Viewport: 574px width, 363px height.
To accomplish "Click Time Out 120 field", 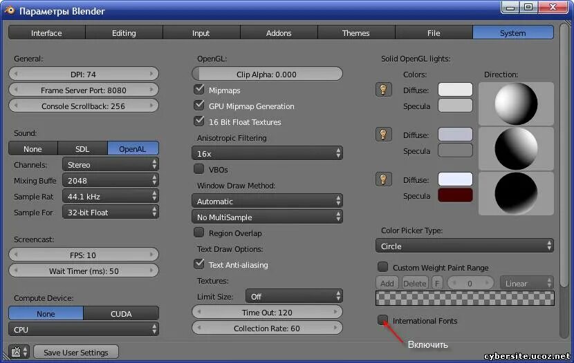I will click(267, 312).
